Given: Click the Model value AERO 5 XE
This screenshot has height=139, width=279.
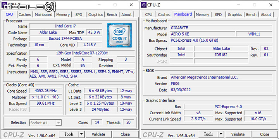Looking at the screenshot, I should pos(203,34).
